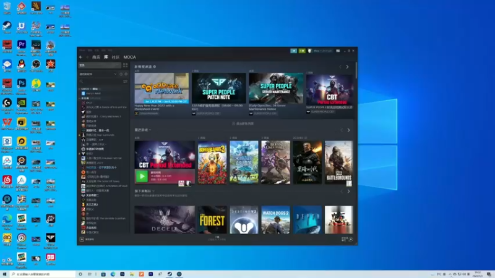The height and width of the screenshot is (278, 495).
Task: Click the green friends button in header
Action: (302, 51)
